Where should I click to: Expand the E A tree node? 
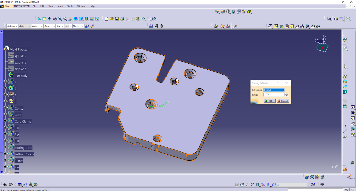pos(5,134)
